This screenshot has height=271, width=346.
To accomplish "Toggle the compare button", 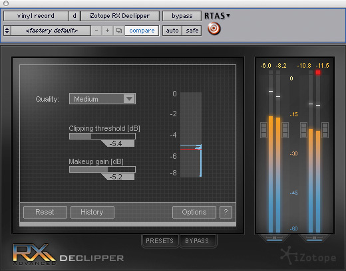I will 142,31.
